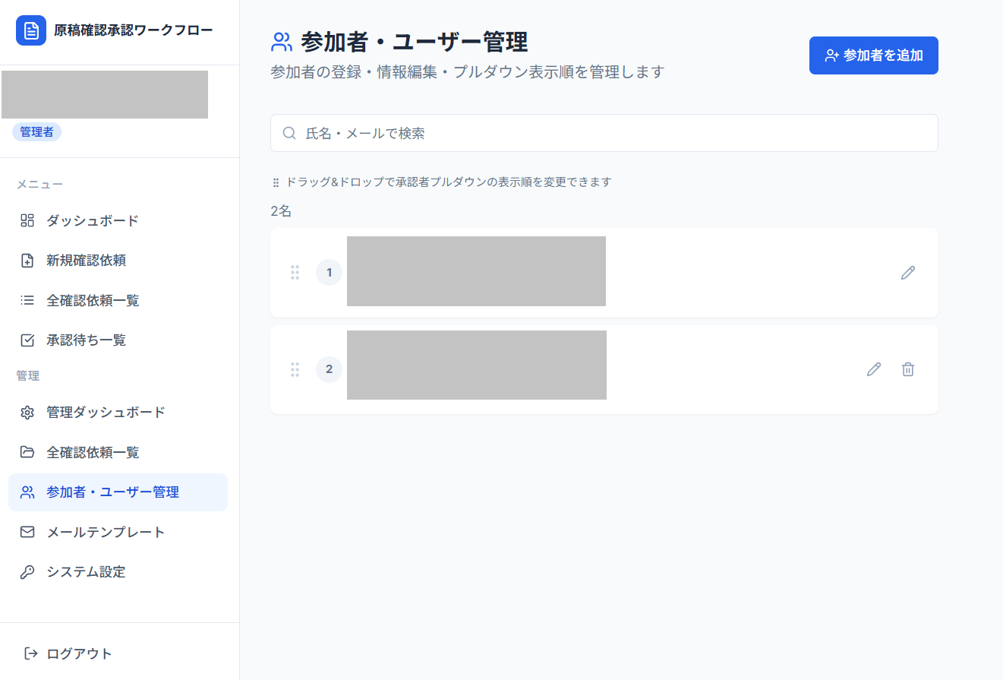Screen dimensions: 1003x680
Task: Click the gear icon beside 管理ダッシュボード
Action: pos(27,413)
